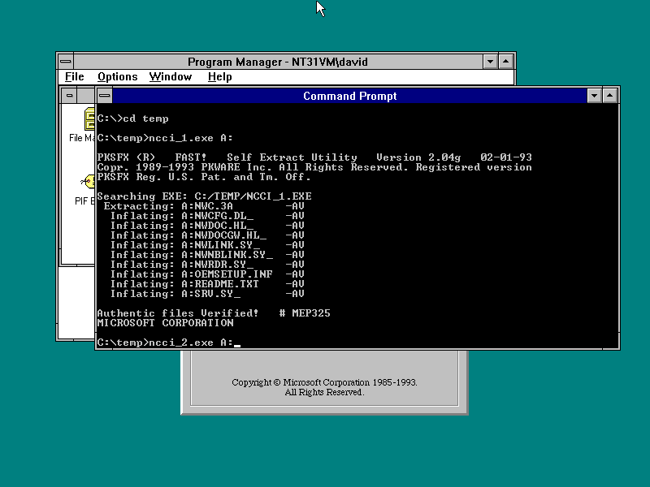Viewport: 650px width, 487px height.
Task: Click the 'Extracting: A:NWC.3A' line
Action: coord(204,206)
